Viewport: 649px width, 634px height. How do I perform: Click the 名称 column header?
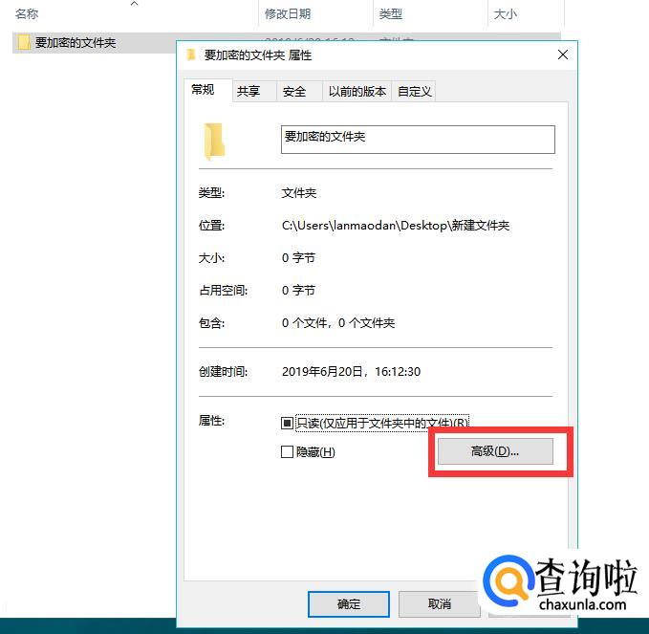(x=27, y=14)
